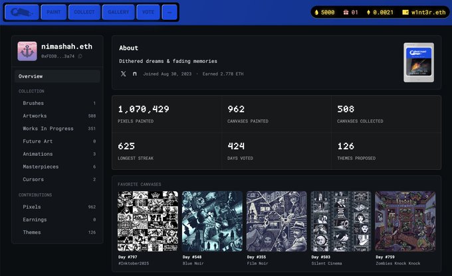This screenshot has height=276, width=452.
Task: Click the FAVORITE CANVASES heading
Action: coord(139,184)
